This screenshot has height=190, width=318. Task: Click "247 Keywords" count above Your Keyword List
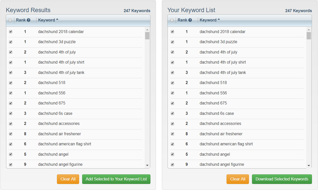tap(299, 11)
